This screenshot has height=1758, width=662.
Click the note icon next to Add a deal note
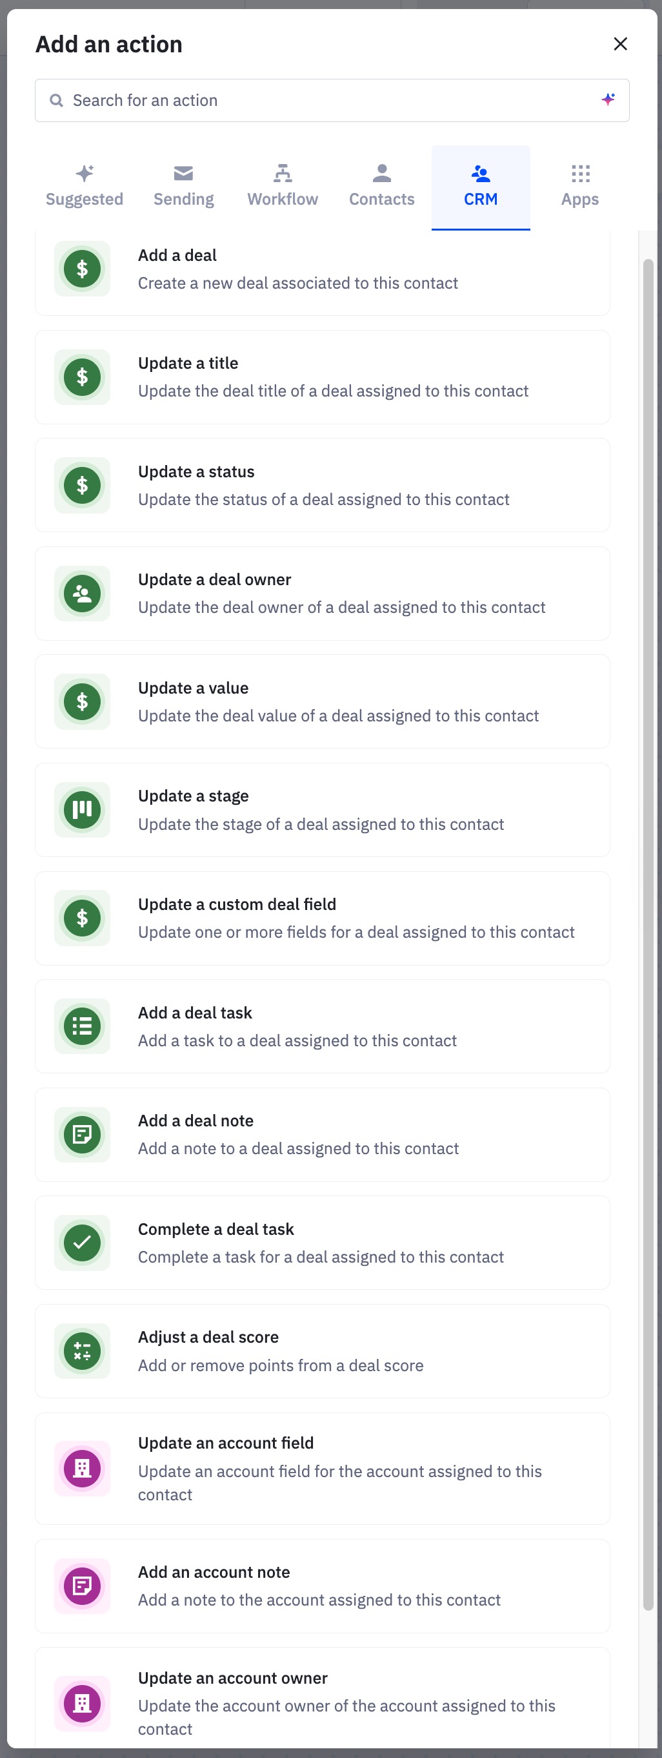point(81,1134)
